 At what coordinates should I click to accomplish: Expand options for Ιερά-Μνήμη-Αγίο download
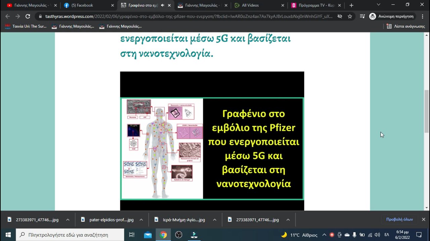pyautogui.click(x=214, y=220)
